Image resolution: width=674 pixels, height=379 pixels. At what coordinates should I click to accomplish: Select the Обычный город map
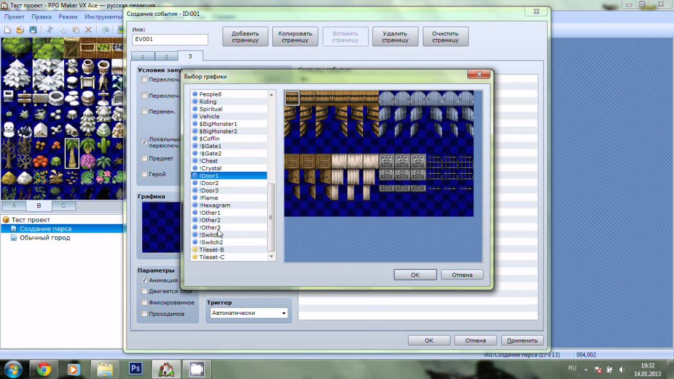pos(45,237)
